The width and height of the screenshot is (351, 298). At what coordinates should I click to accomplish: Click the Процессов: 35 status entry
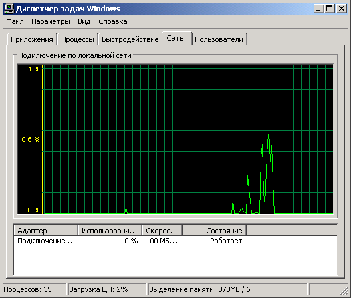(35, 290)
